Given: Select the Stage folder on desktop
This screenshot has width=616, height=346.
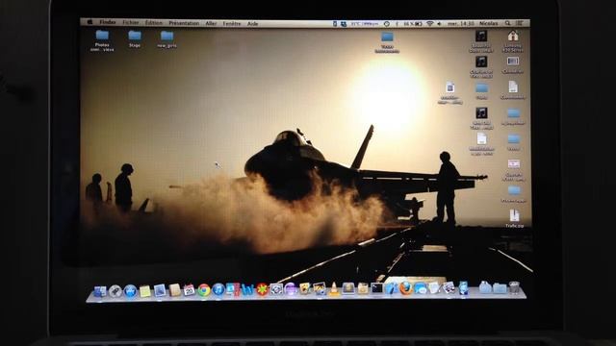Looking at the screenshot, I should click(x=135, y=38).
